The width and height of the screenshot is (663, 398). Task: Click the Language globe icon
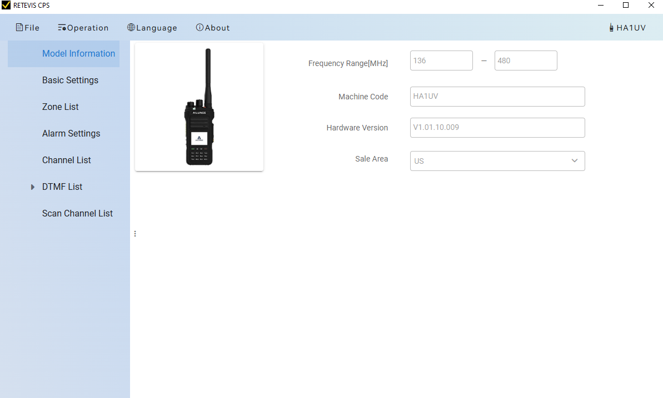(131, 28)
